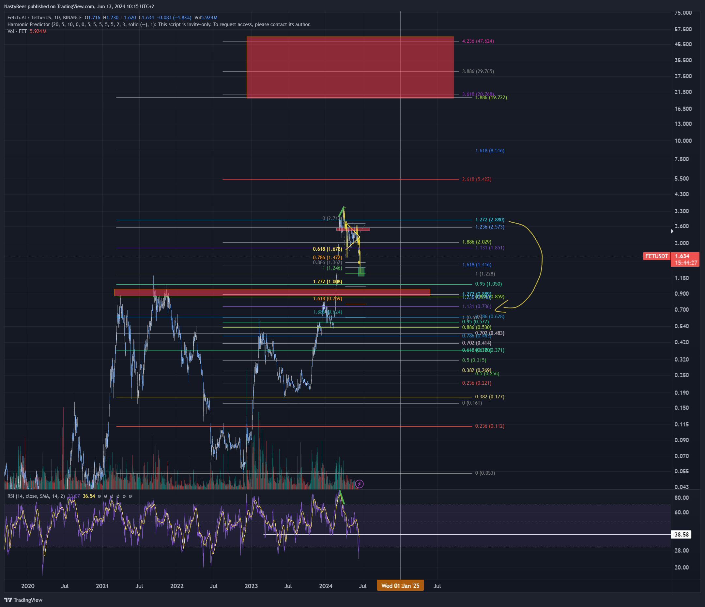Viewport: 705px width, 607px height.
Task: Click the purple lightning bolt icon
Action: (x=359, y=483)
